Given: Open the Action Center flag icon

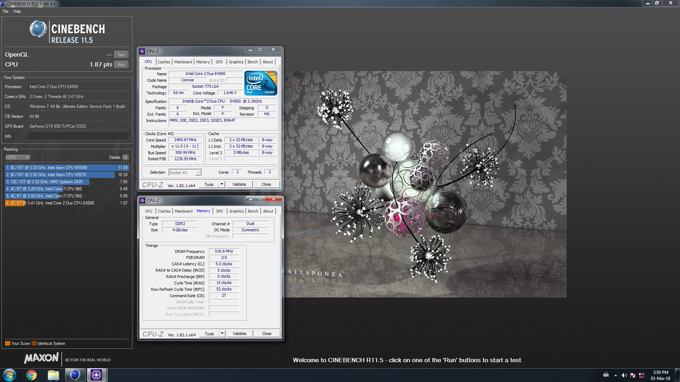Looking at the screenshot, I should 633,375.
